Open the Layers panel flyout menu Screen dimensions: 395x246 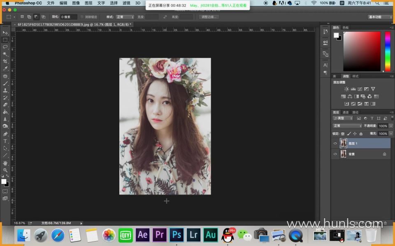click(x=392, y=112)
